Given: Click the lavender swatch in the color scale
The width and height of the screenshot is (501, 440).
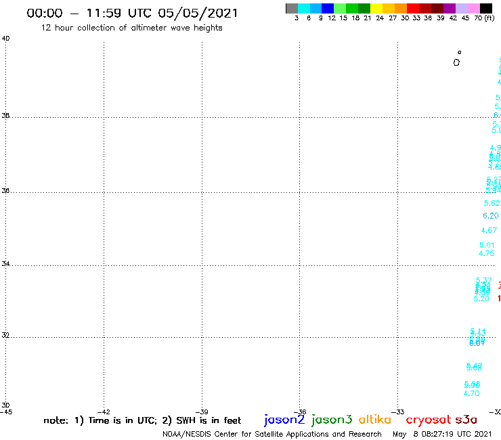Looking at the screenshot, I should pyautogui.click(x=461, y=8).
